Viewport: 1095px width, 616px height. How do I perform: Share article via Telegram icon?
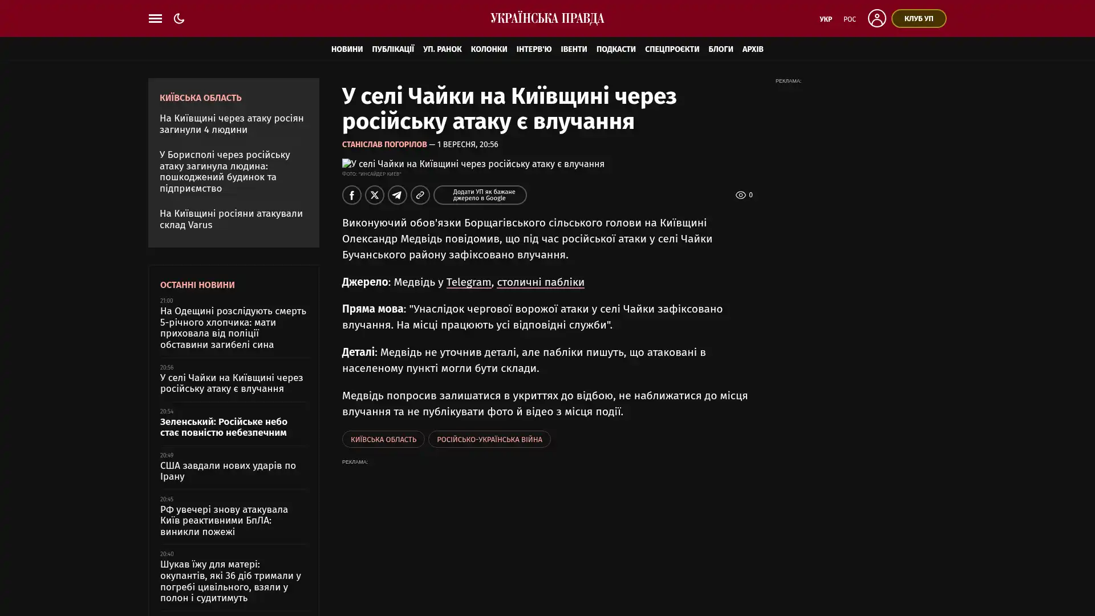point(398,195)
